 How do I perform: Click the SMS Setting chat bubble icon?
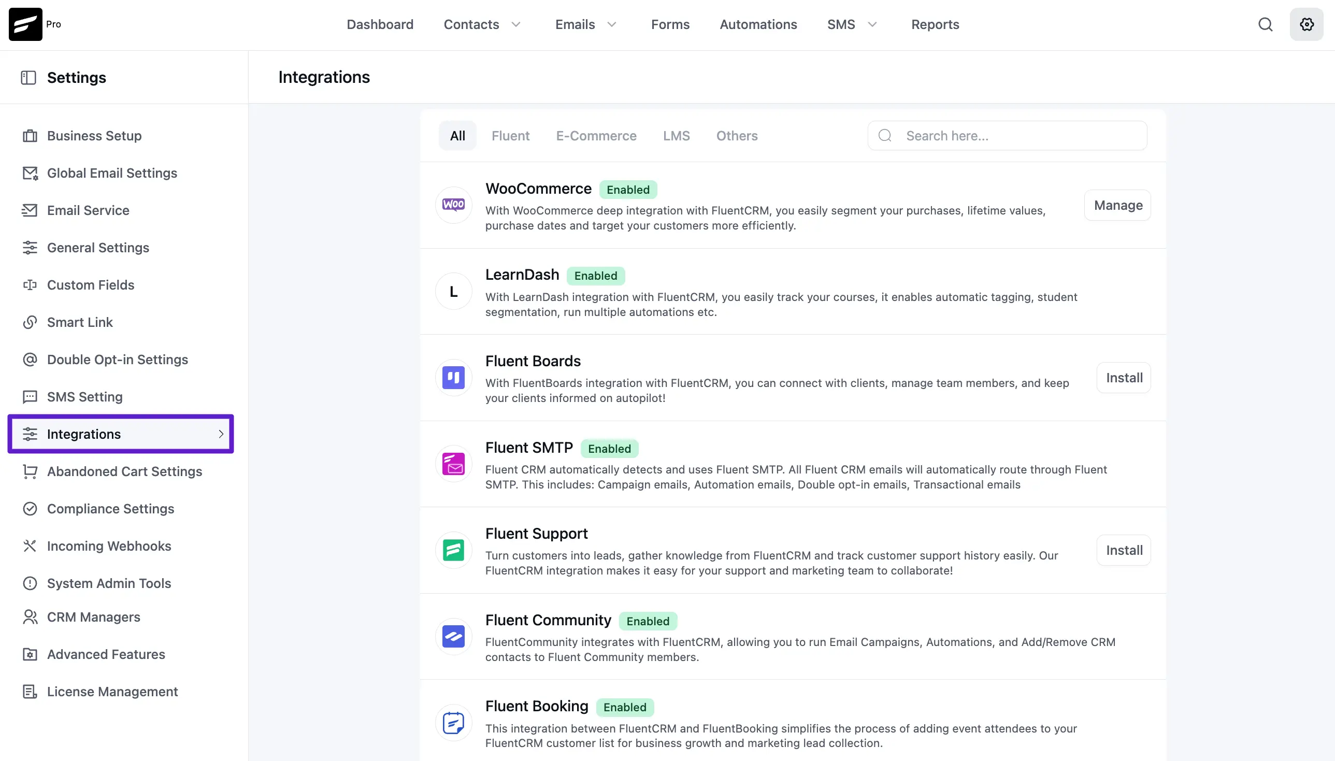30,397
